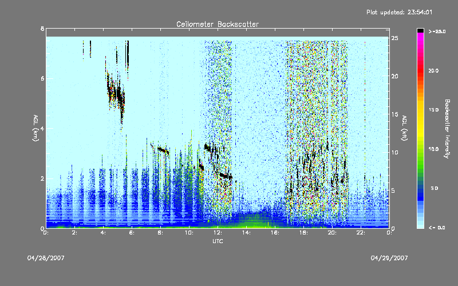Viewport: 458px width, 286px height.
Task: Click the 8 tick on km axis
Action: (42, 29)
